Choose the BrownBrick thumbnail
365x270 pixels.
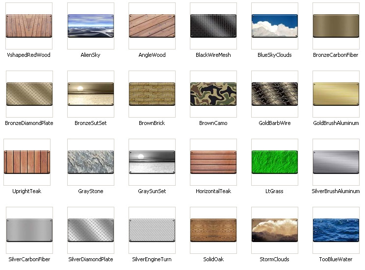[x=152, y=94]
